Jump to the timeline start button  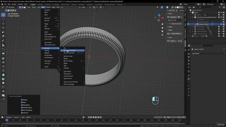click(x=89, y=117)
